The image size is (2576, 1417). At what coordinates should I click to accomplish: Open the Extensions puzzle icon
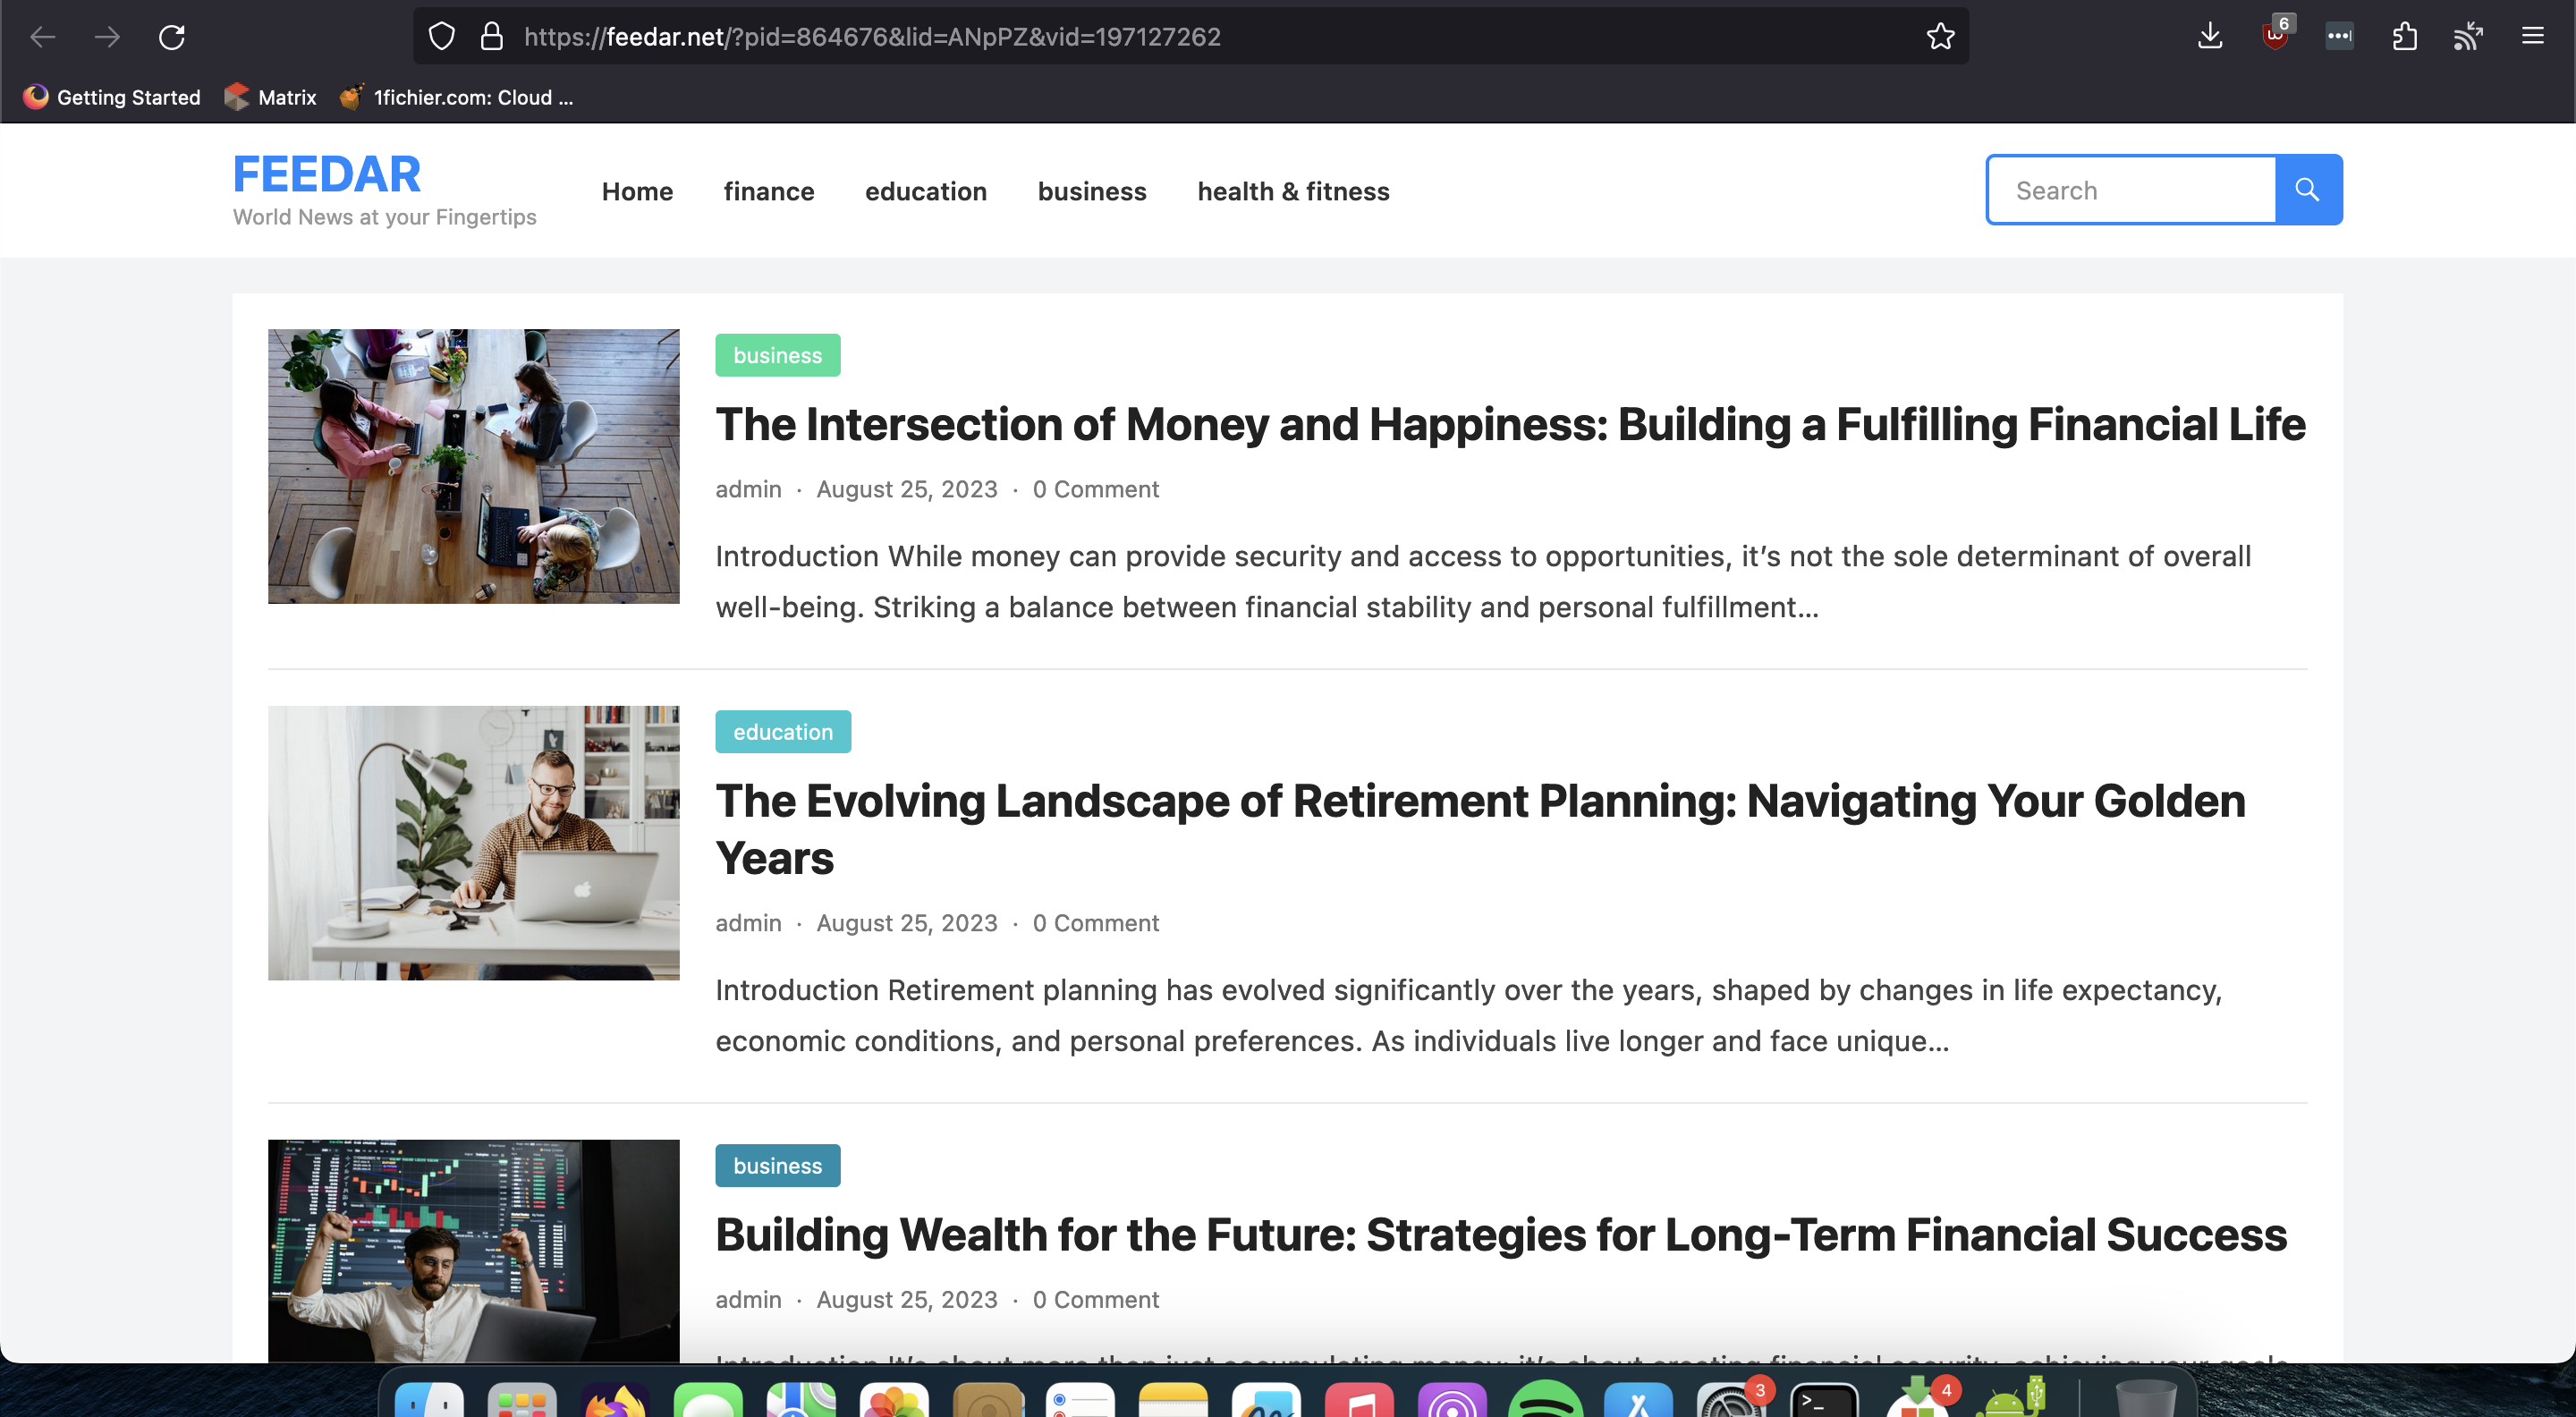tap(2404, 37)
